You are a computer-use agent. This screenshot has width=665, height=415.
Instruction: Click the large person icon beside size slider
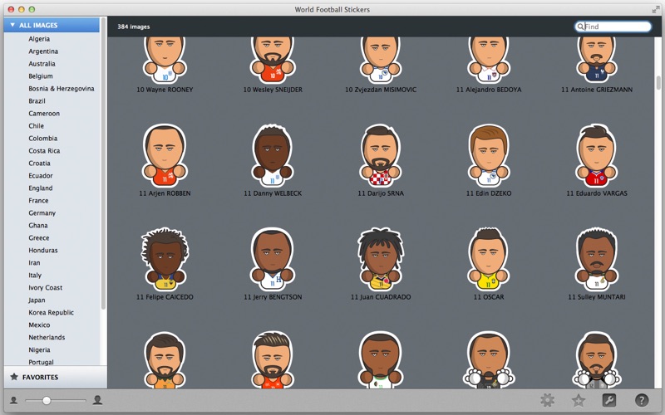pyautogui.click(x=97, y=400)
